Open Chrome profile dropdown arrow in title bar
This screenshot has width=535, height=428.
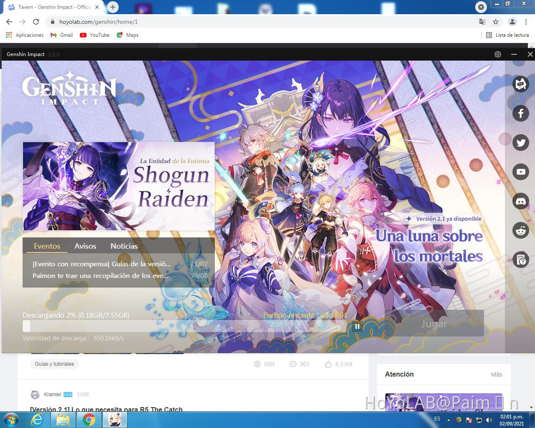click(x=481, y=7)
